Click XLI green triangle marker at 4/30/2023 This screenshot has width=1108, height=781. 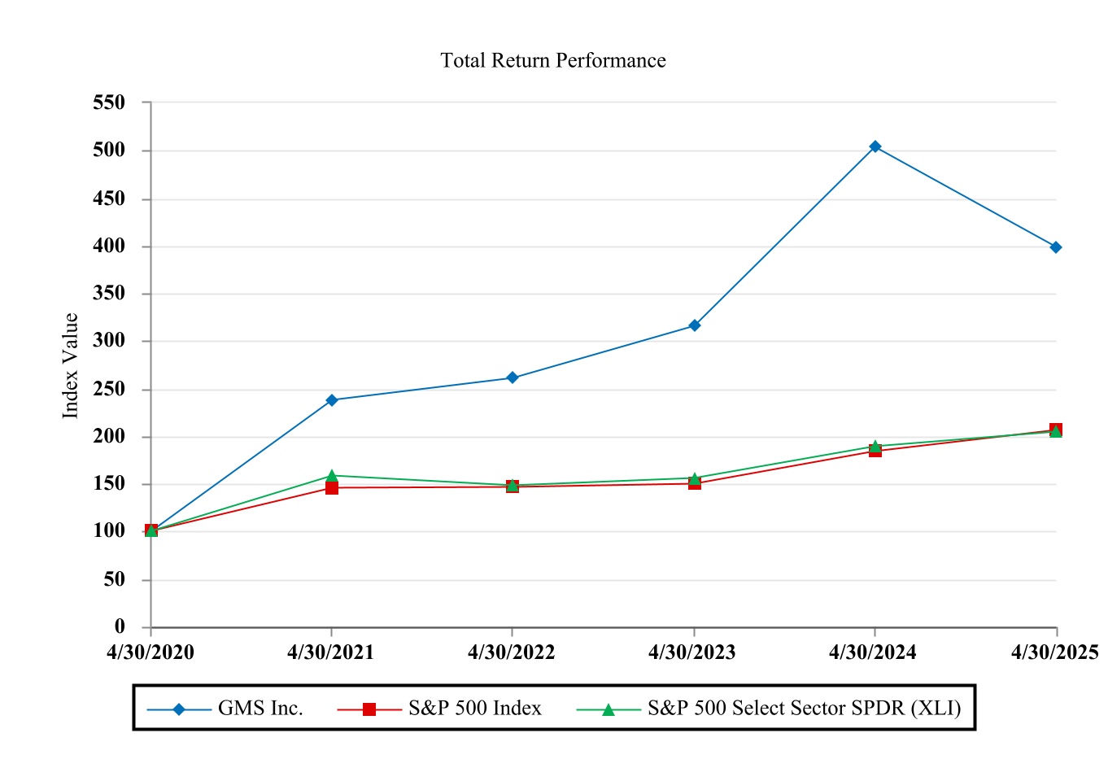tap(695, 478)
